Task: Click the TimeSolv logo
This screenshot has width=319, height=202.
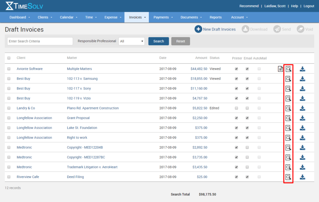Action: pyautogui.click(x=24, y=6)
